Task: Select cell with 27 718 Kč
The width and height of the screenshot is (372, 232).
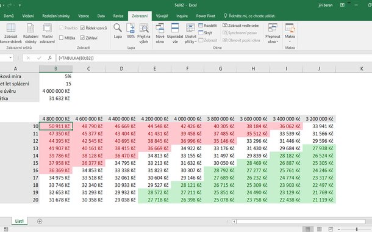Action: click(x=154, y=200)
